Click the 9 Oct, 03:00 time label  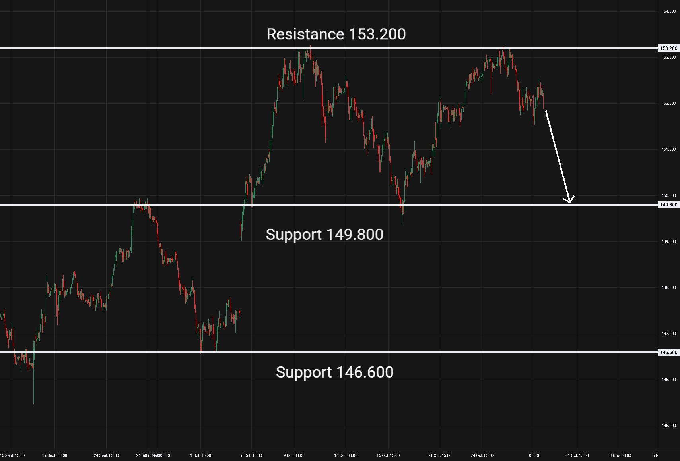[294, 455]
